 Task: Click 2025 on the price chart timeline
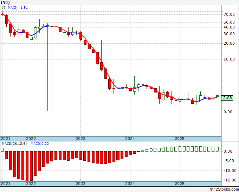180,139
